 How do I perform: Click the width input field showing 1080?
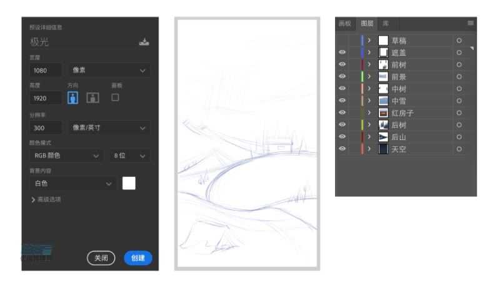(44, 71)
